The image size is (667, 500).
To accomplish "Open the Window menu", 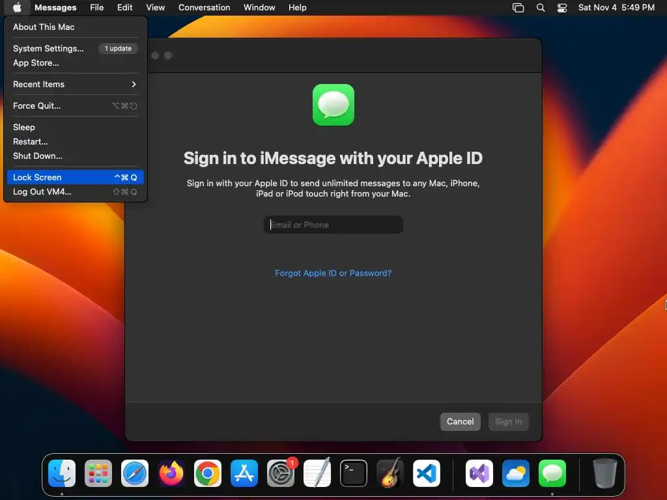I will (x=259, y=8).
